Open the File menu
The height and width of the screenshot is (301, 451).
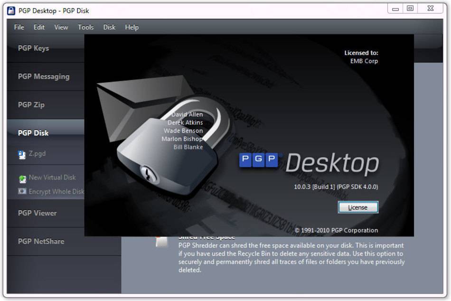19,27
